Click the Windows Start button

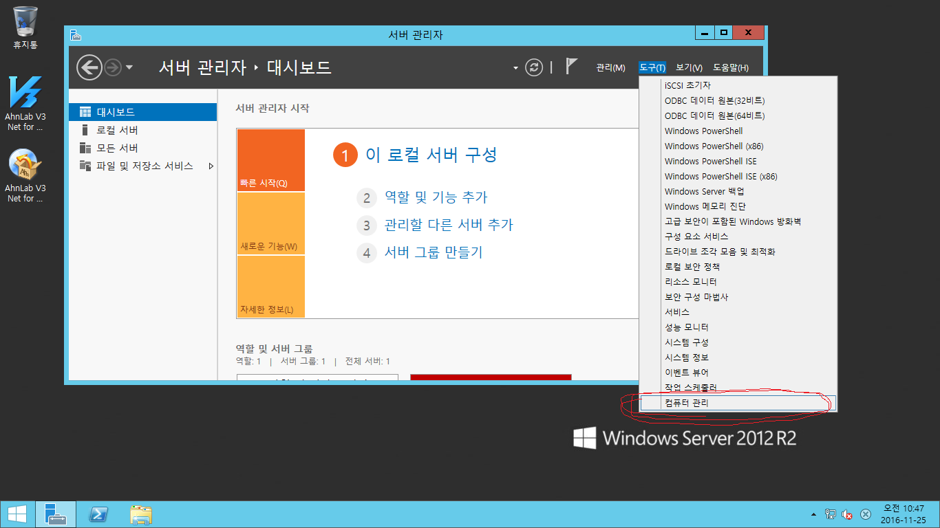point(17,514)
